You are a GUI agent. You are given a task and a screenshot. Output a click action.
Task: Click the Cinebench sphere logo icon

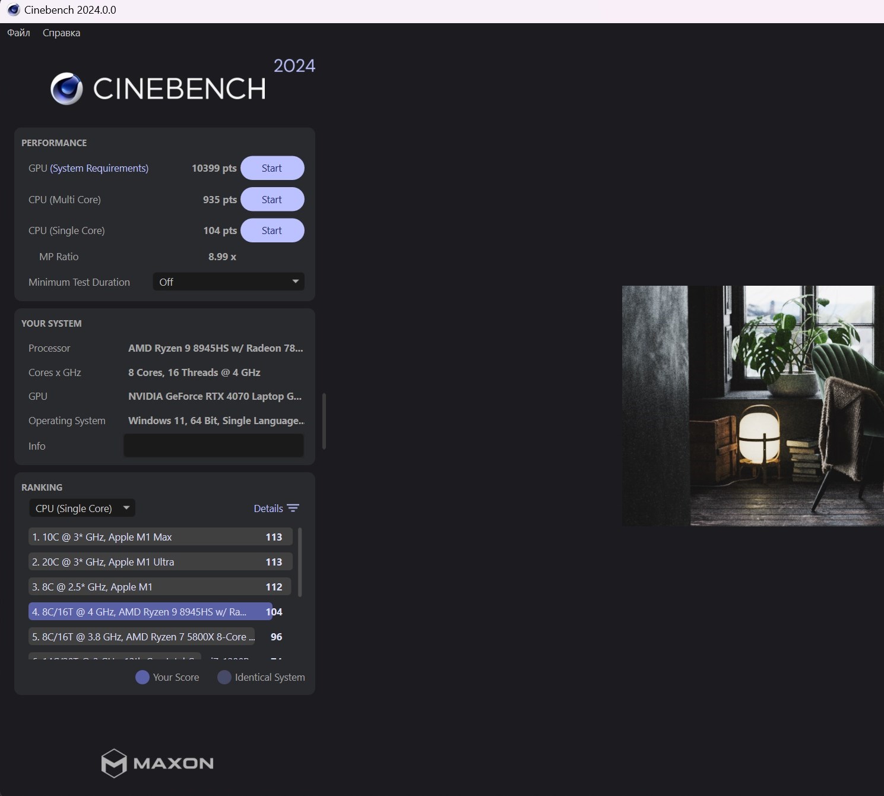click(66, 89)
